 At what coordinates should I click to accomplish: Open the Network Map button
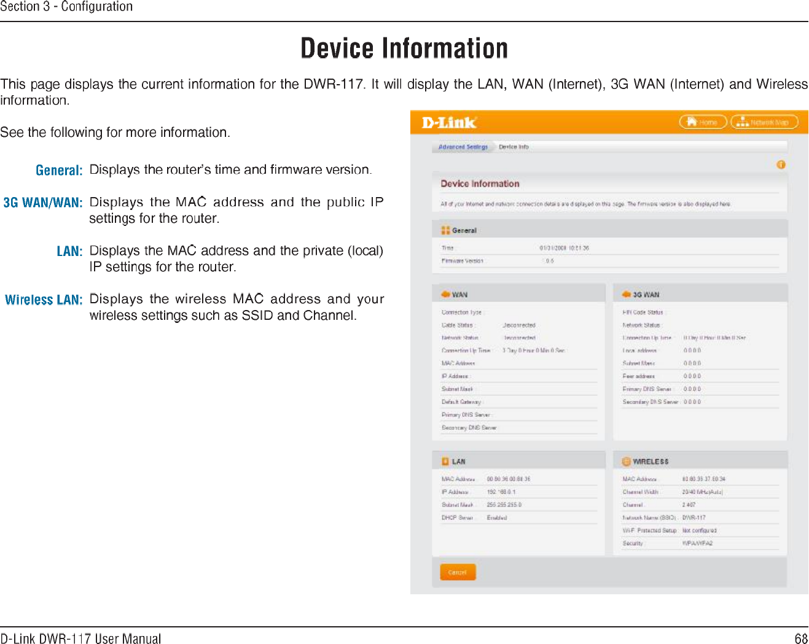[x=764, y=122]
